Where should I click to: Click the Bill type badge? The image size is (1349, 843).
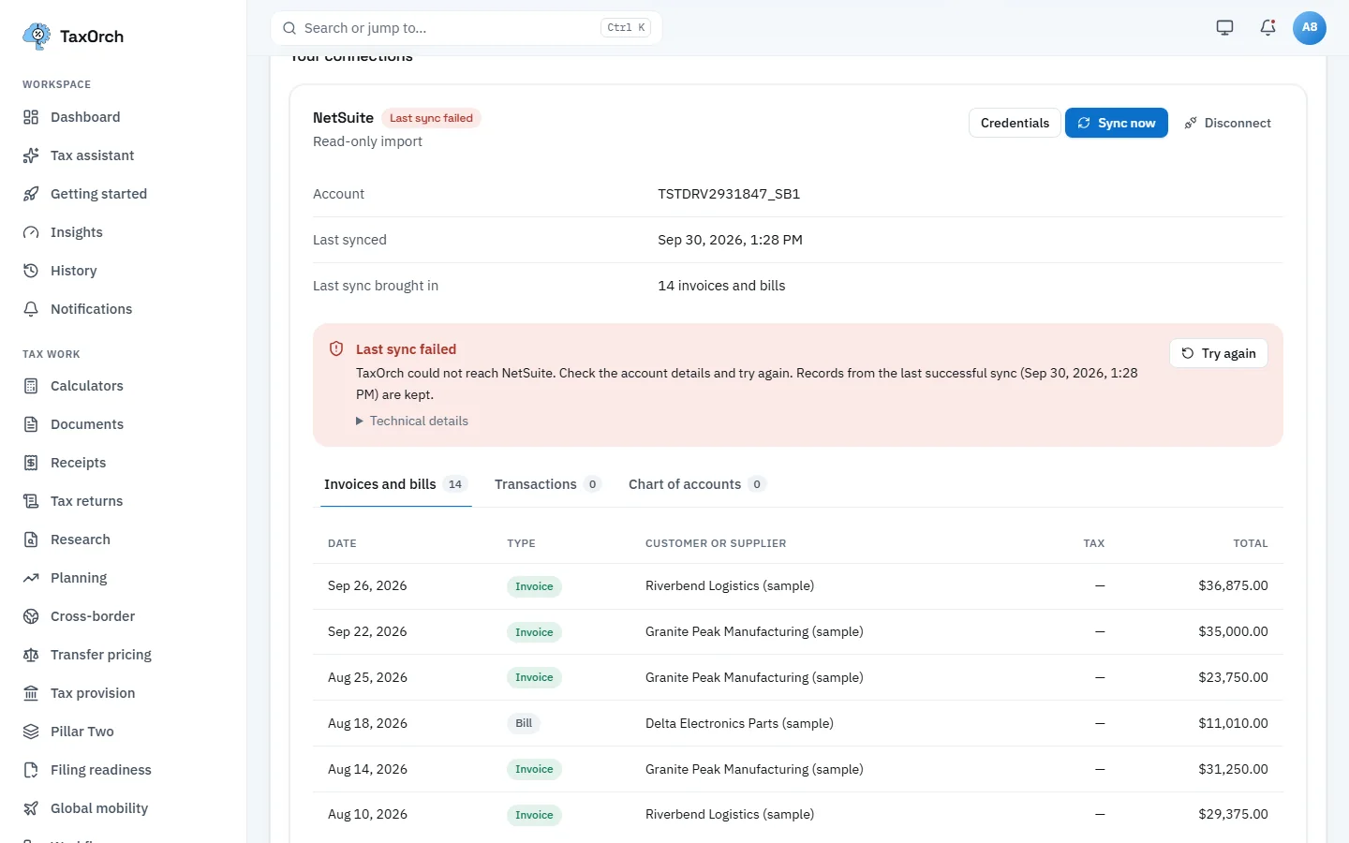coord(524,724)
